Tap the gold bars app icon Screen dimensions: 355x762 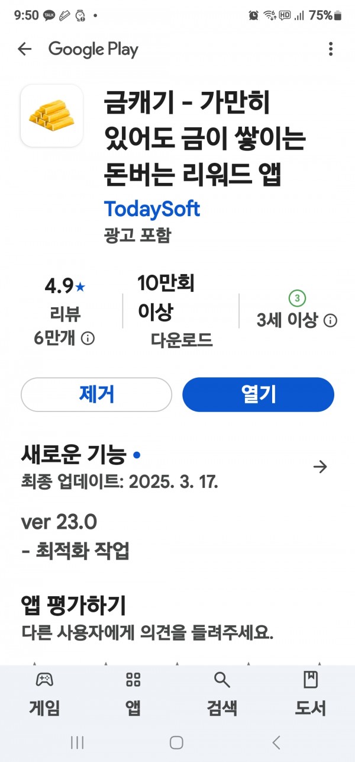[52, 115]
